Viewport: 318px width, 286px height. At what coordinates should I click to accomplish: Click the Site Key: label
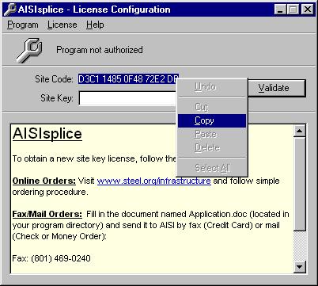57,98
